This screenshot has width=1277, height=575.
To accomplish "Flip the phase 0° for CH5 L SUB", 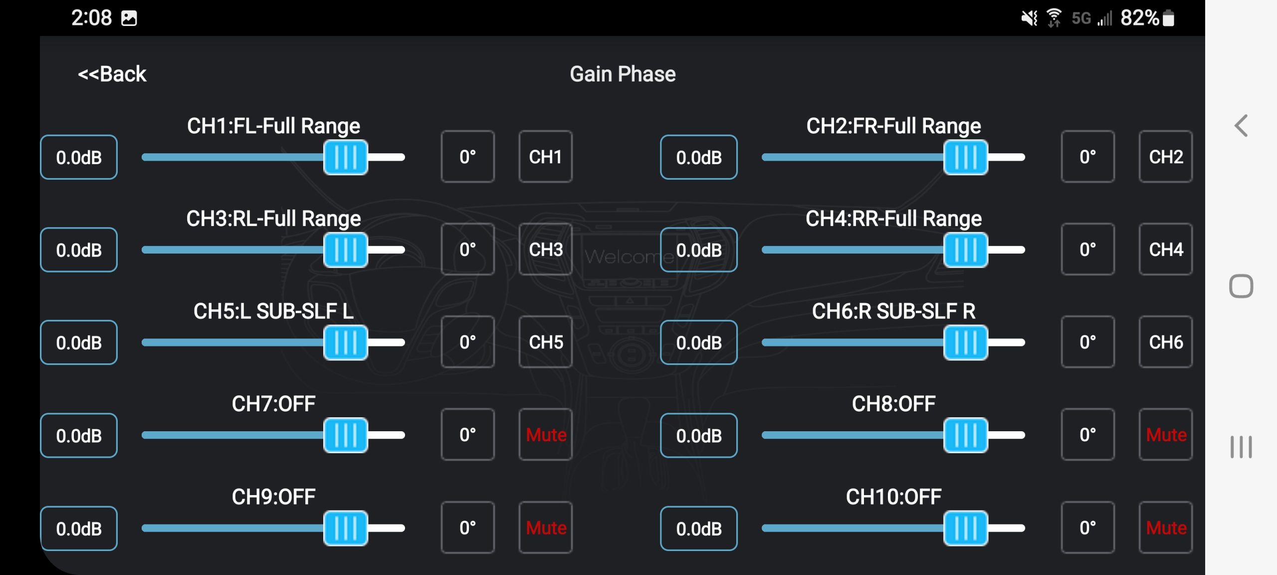I will coord(468,342).
